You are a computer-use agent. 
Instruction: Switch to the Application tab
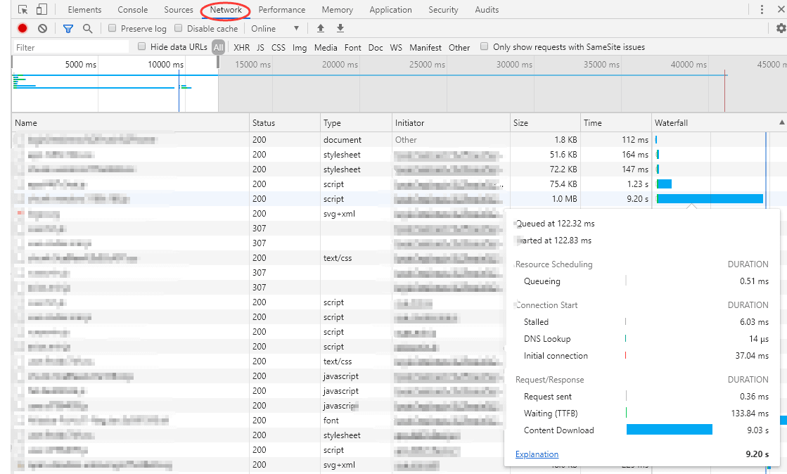pyautogui.click(x=390, y=10)
